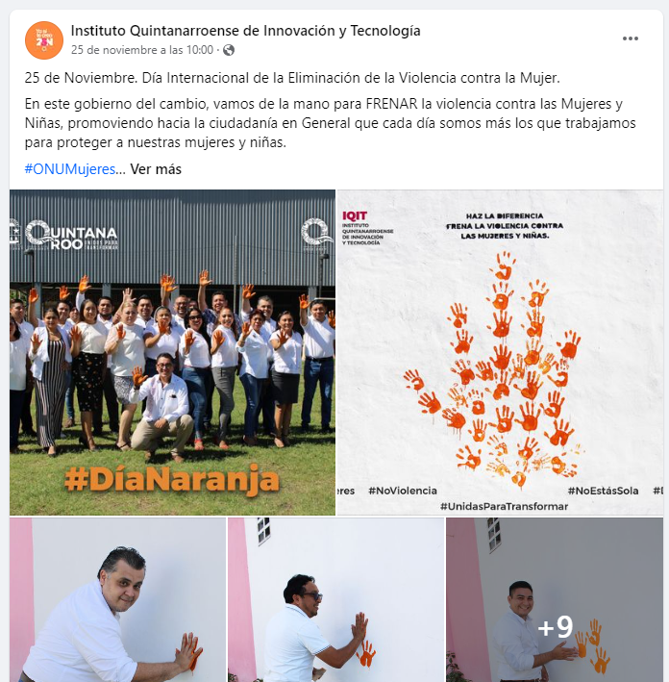This screenshot has height=682, width=669.
Task: Click the #NoViolencia text on poster
Action: (403, 491)
